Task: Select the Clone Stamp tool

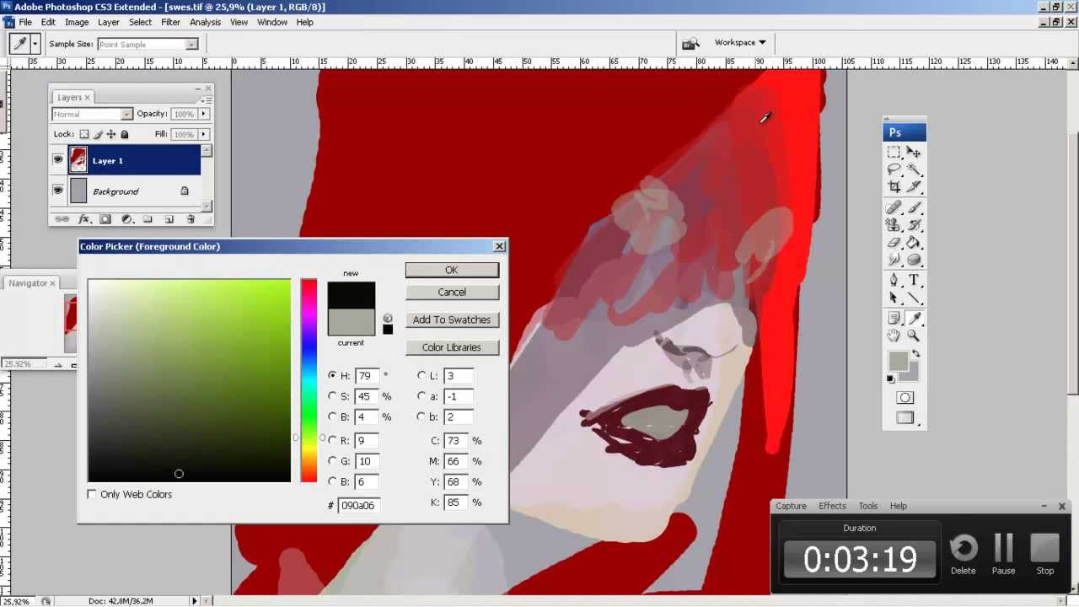Action: click(x=894, y=225)
